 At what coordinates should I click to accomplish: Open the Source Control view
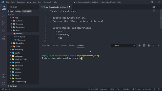click(x=3, y=23)
